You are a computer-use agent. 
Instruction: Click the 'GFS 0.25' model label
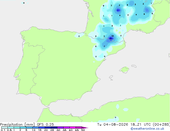45,125
